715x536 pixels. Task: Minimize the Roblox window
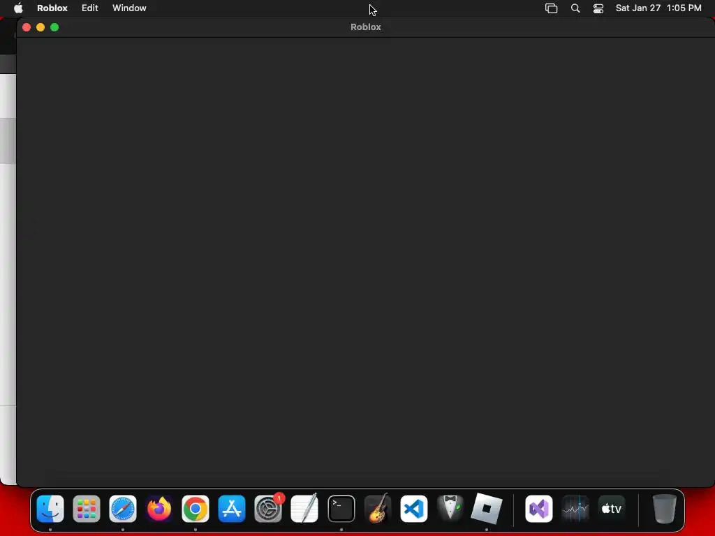click(x=40, y=27)
